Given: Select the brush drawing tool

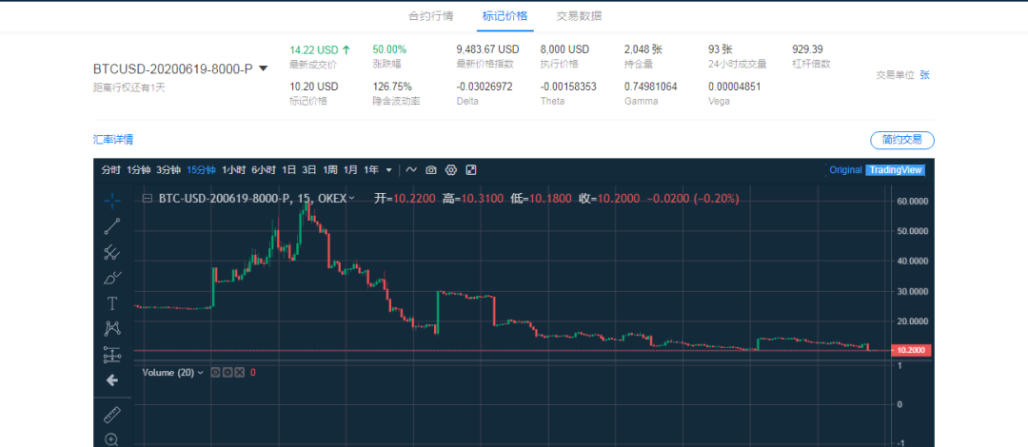Looking at the screenshot, I should (112, 278).
